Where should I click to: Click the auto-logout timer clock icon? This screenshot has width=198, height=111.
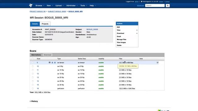click(x=142, y=2)
